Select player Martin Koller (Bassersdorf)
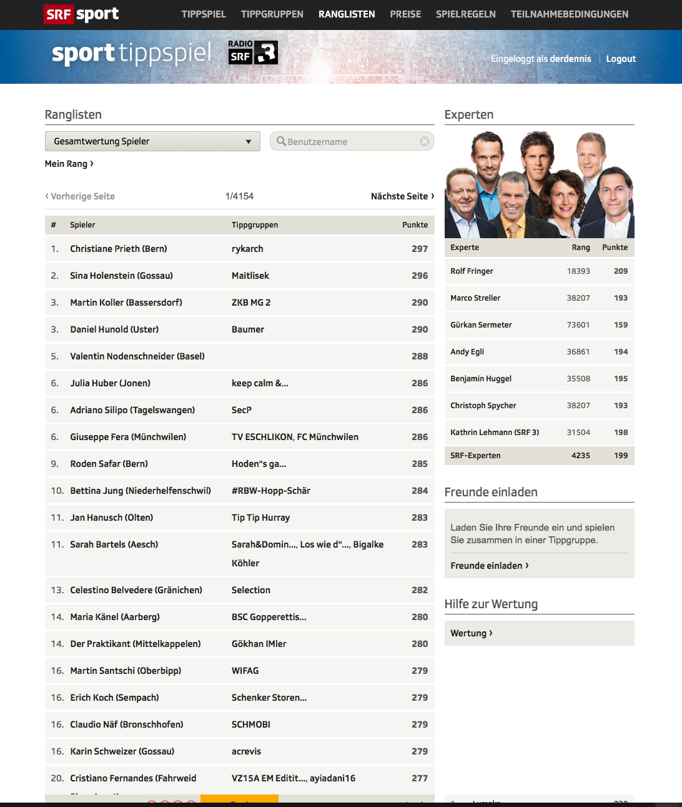This screenshot has width=682, height=807. [126, 303]
